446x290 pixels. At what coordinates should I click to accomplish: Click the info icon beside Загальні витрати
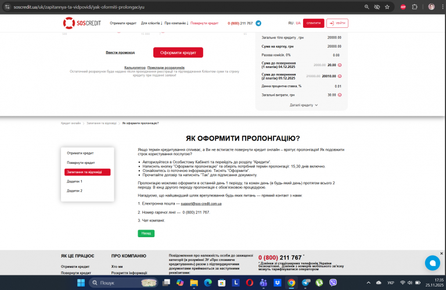[340, 95]
